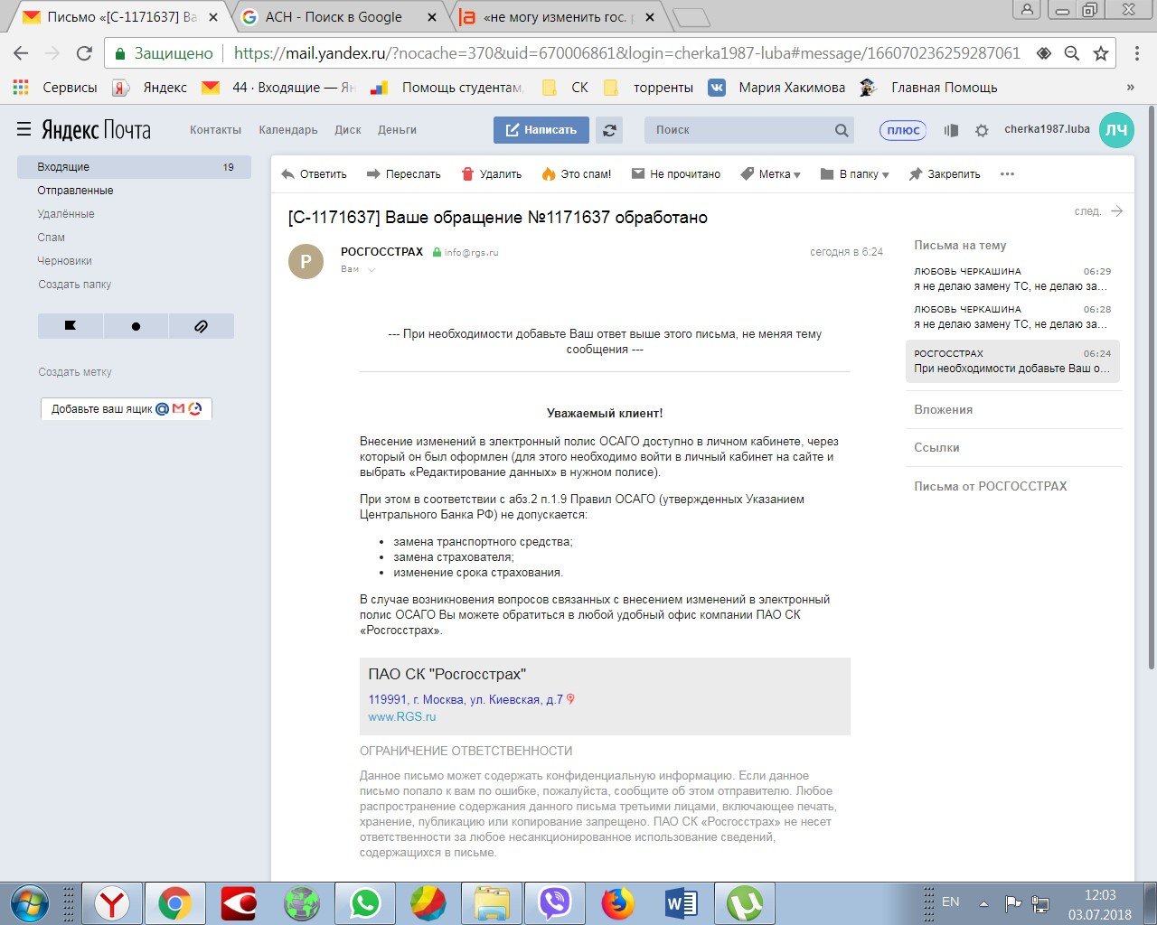
Task: Open more actions three-dots menu
Action: [x=1007, y=174]
